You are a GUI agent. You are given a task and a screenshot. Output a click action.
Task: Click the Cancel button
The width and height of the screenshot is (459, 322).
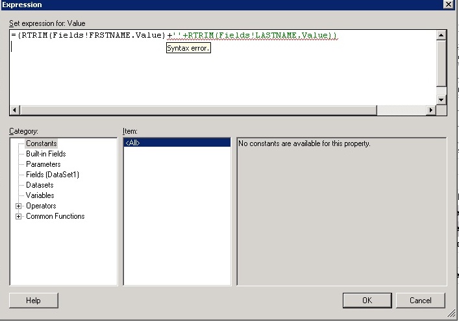[x=420, y=301]
